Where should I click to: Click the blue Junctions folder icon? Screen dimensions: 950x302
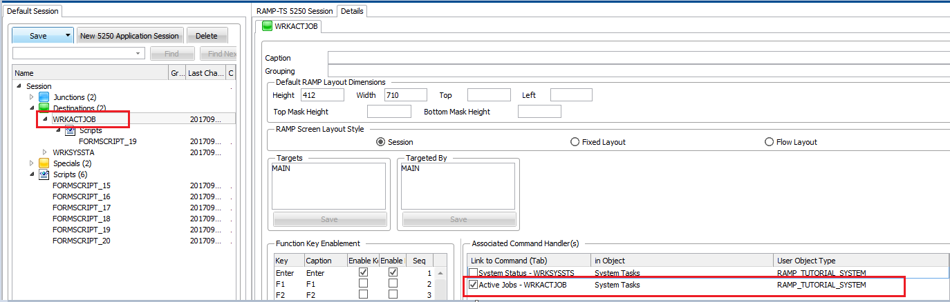pyautogui.click(x=44, y=97)
